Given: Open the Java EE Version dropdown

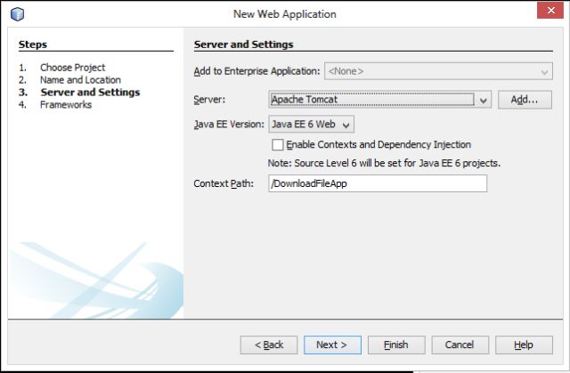Looking at the screenshot, I should pos(311,125).
